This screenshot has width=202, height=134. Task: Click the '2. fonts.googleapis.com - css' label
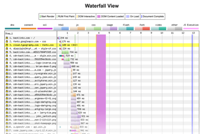(x=28, y=41)
